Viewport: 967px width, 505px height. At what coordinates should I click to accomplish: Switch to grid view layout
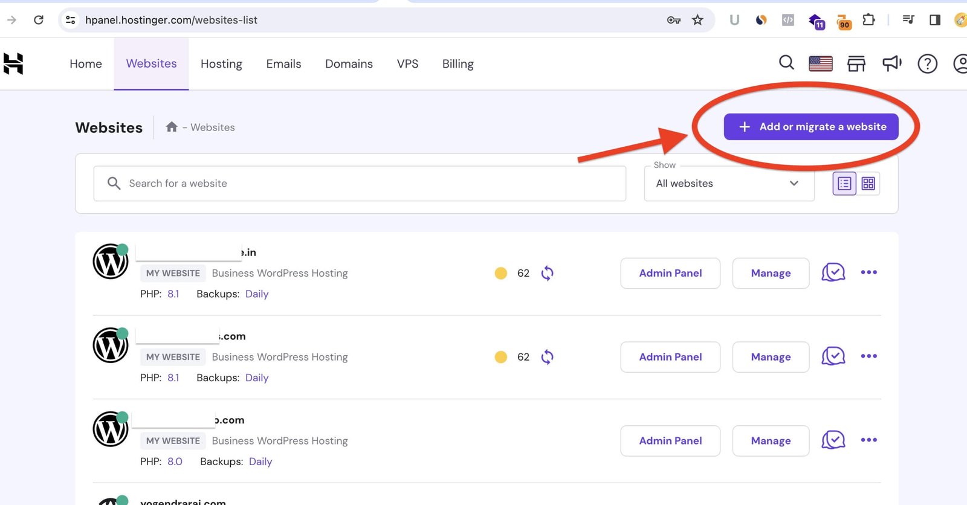coord(868,184)
